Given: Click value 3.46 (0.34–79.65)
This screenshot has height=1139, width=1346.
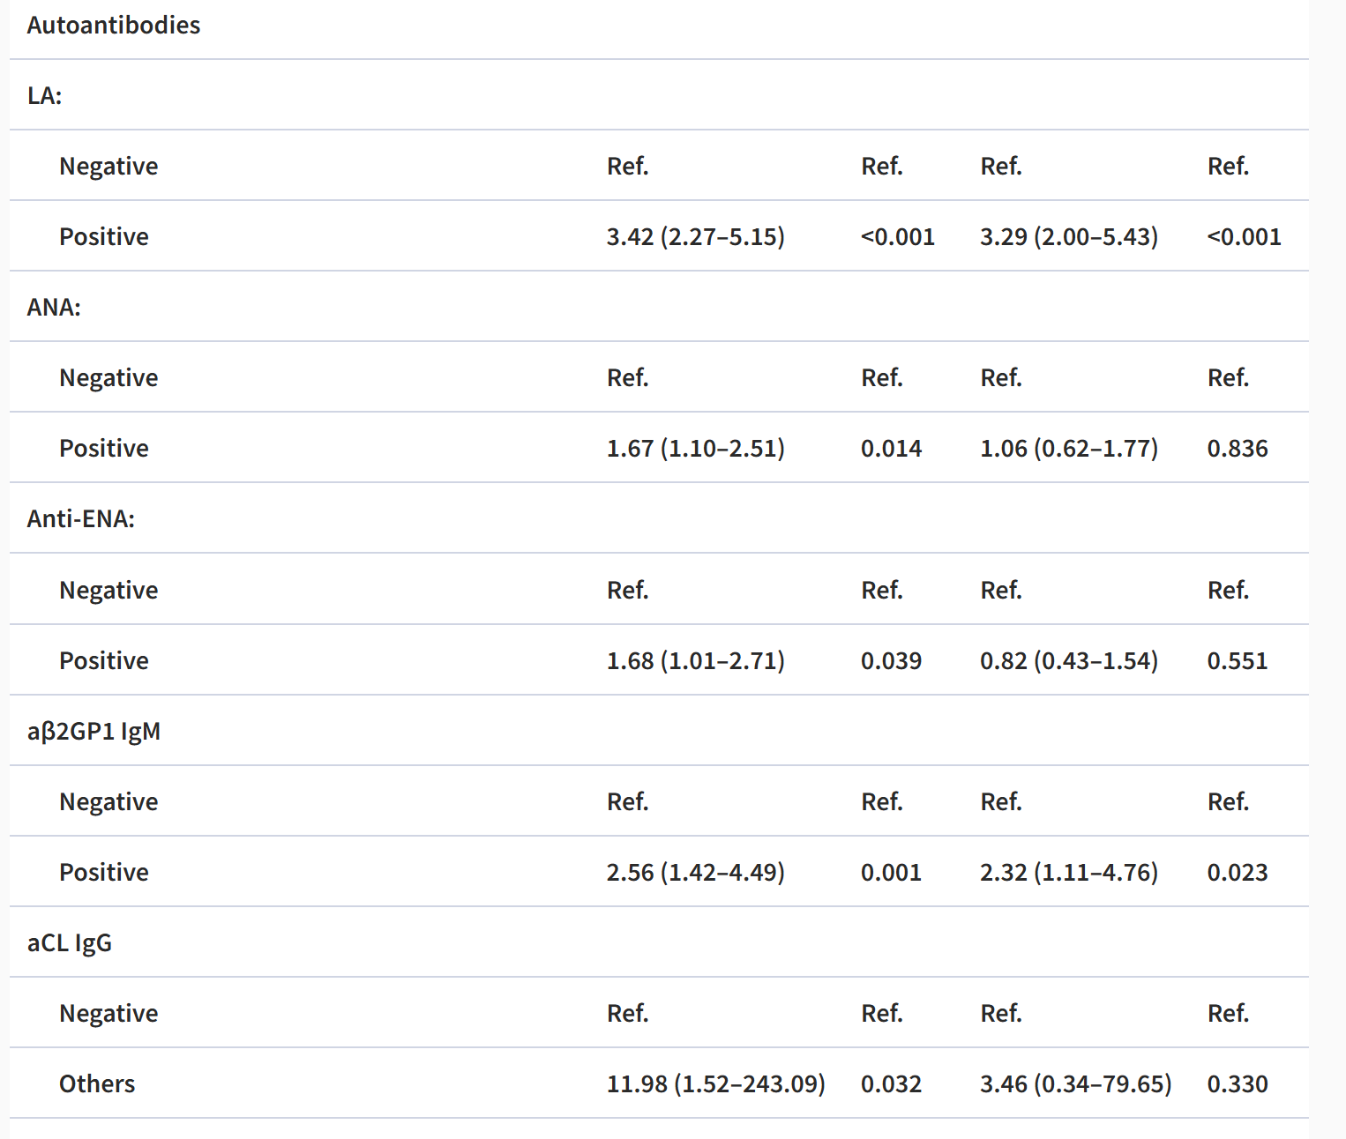Looking at the screenshot, I should pyautogui.click(x=1076, y=1083).
